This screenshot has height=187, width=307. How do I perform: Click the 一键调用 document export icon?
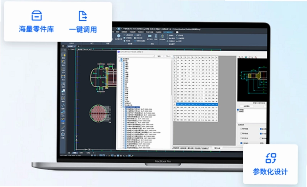tap(83, 16)
